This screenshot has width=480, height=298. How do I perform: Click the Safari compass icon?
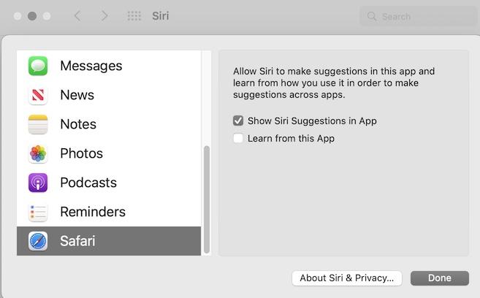click(38, 241)
